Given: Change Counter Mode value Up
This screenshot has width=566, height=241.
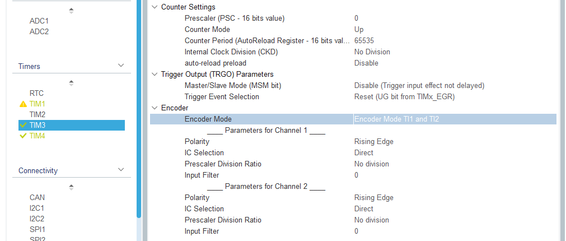Looking at the screenshot, I should (x=359, y=30).
